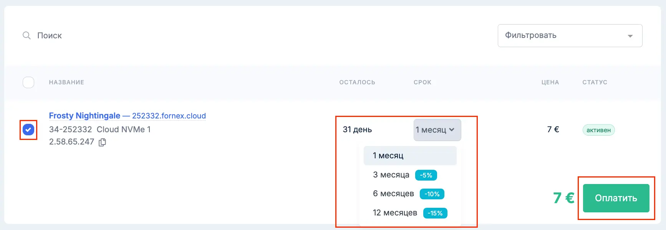This screenshot has width=666, height=230.
Task: Focus the Поиск search field
Action: tap(50, 36)
